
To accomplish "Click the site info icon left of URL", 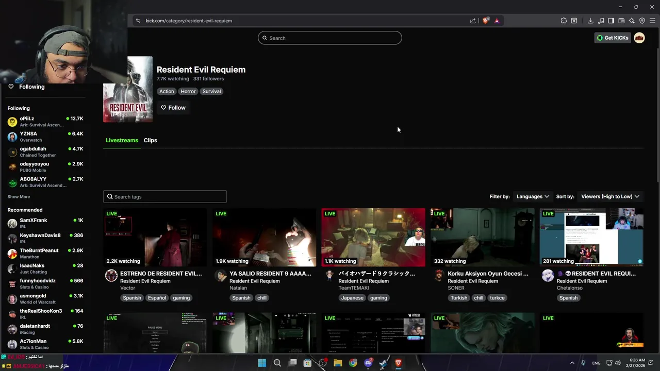I will (x=138, y=21).
